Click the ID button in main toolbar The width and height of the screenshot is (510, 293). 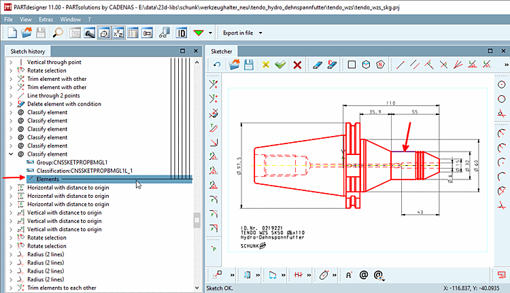pos(182,33)
